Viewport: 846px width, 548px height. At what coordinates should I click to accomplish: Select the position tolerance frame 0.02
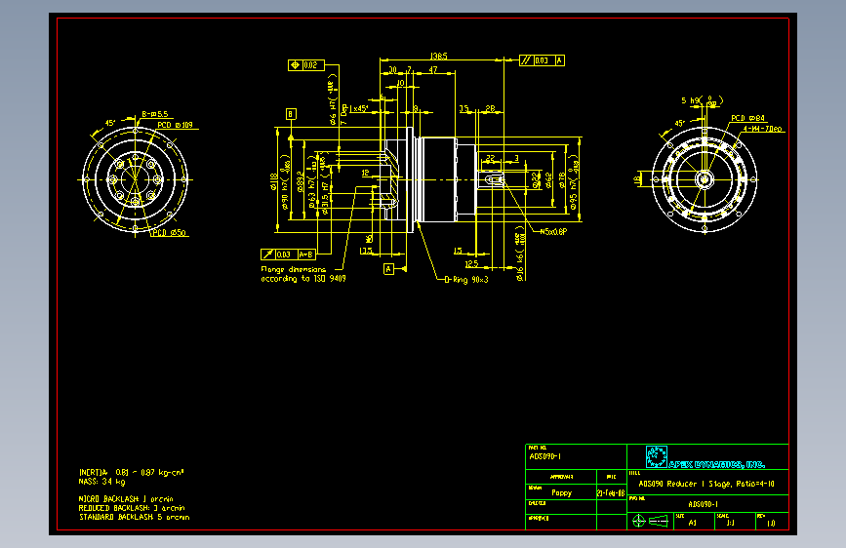tap(306, 65)
